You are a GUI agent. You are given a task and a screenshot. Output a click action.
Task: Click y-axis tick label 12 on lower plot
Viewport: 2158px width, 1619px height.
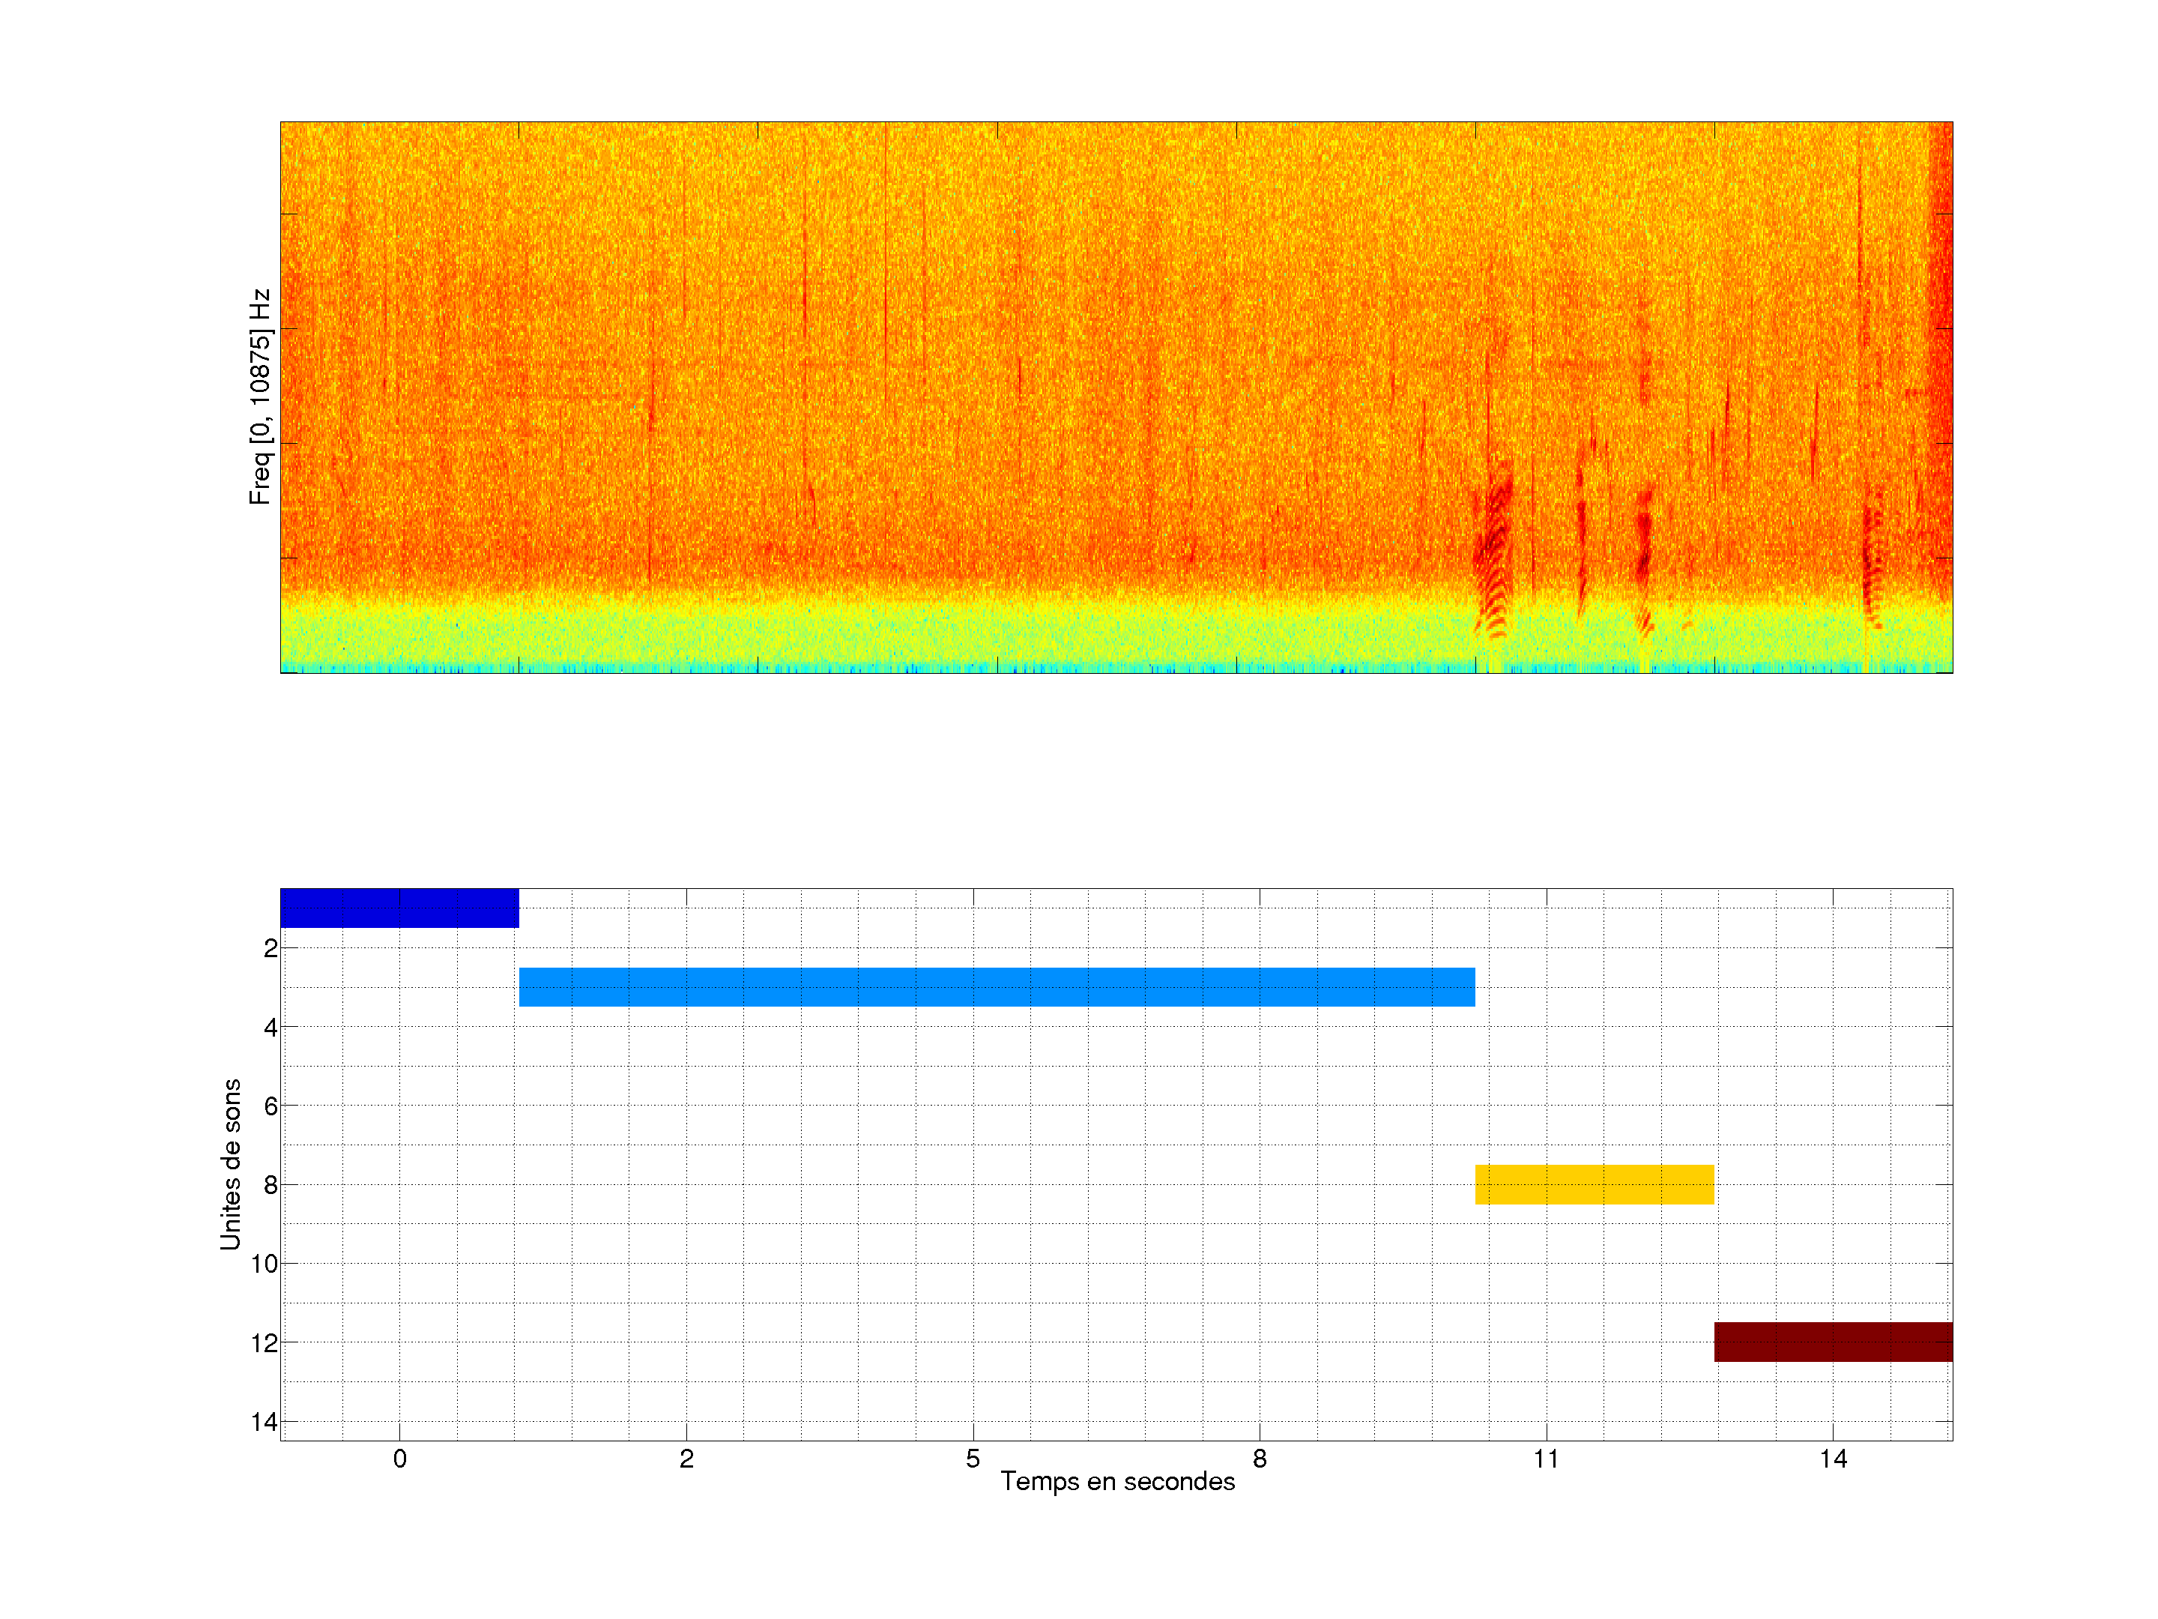click(x=265, y=1343)
